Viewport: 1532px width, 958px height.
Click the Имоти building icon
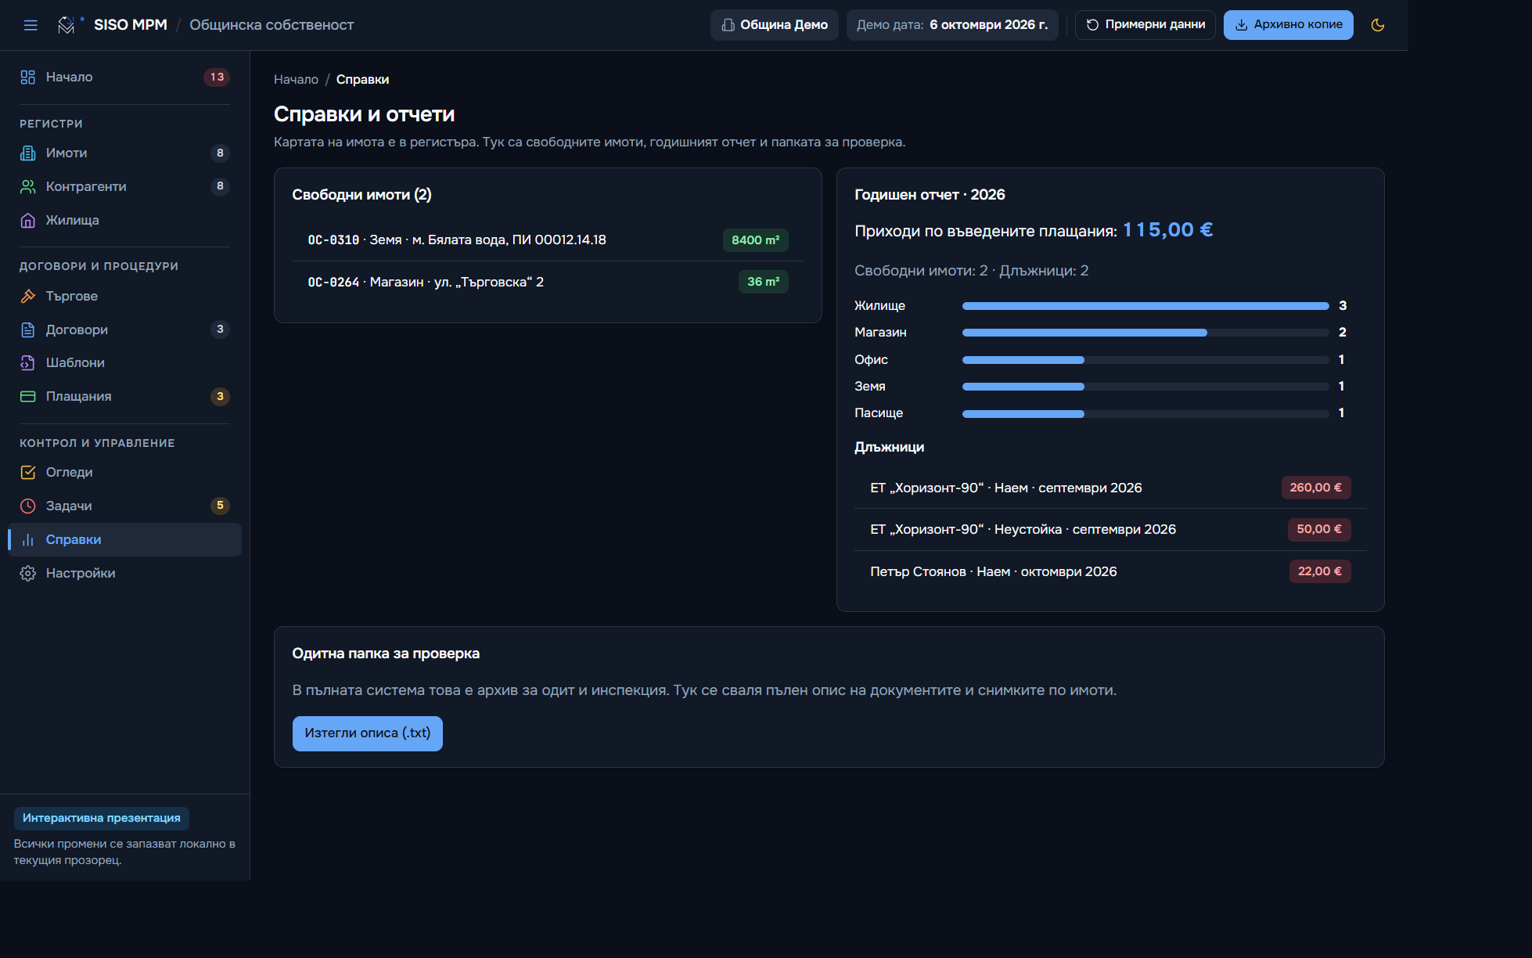[x=27, y=153]
